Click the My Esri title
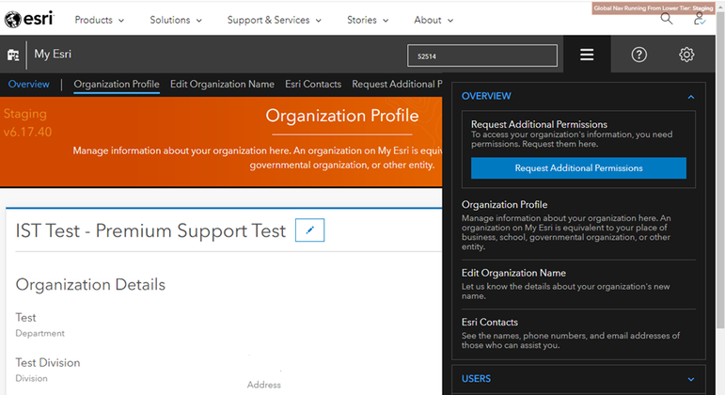Viewport: 725px width, 395px height. point(53,55)
